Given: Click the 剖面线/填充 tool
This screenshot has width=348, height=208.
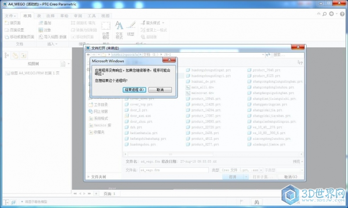Looking at the screenshot, I should coord(83,23).
